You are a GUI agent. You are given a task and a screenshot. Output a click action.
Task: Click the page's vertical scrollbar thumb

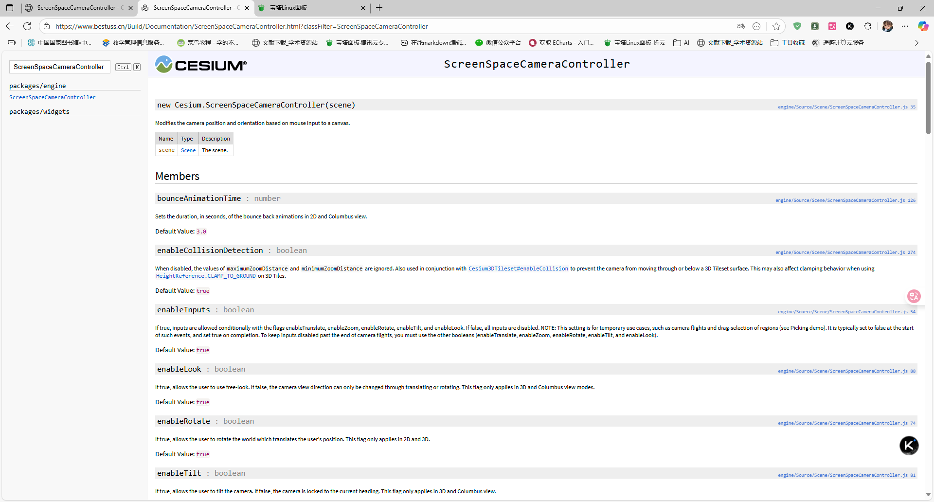[928, 97]
